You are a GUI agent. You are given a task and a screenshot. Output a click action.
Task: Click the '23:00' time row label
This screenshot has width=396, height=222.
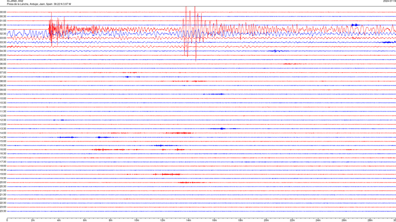[3, 207]
